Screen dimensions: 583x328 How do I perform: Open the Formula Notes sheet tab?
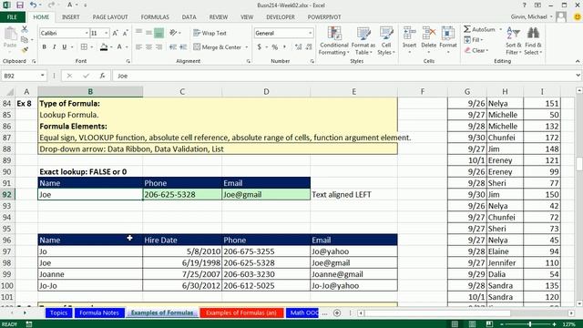(99, 313)
